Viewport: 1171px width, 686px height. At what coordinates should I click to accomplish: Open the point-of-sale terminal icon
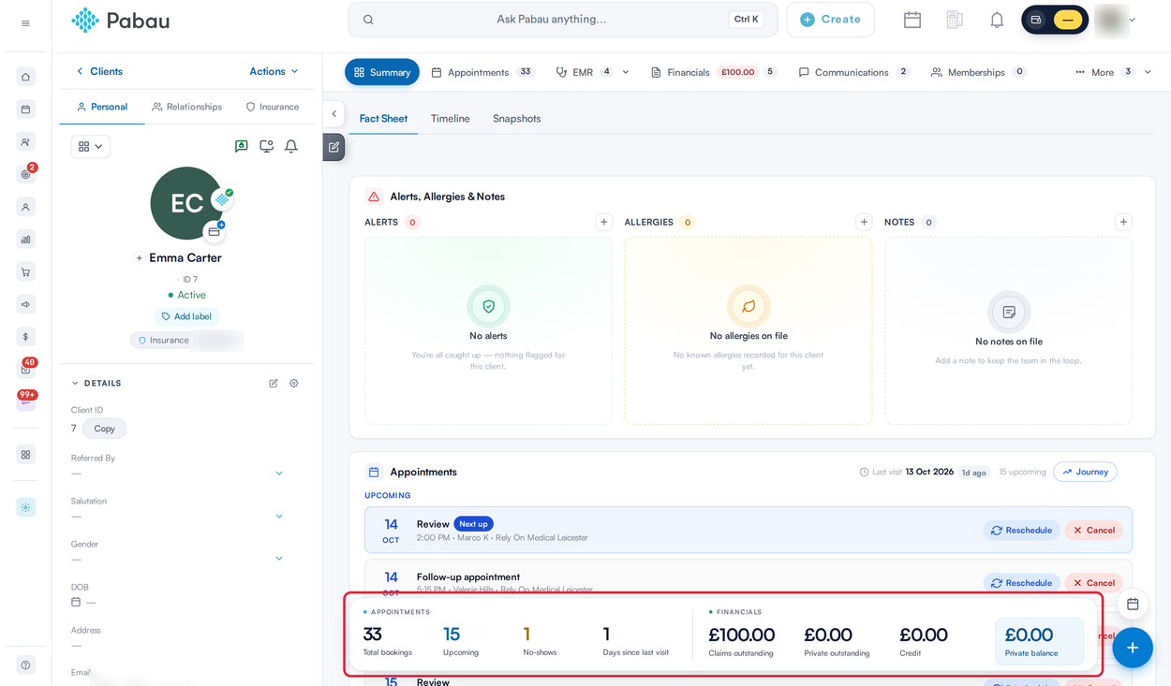coord(955,20)
